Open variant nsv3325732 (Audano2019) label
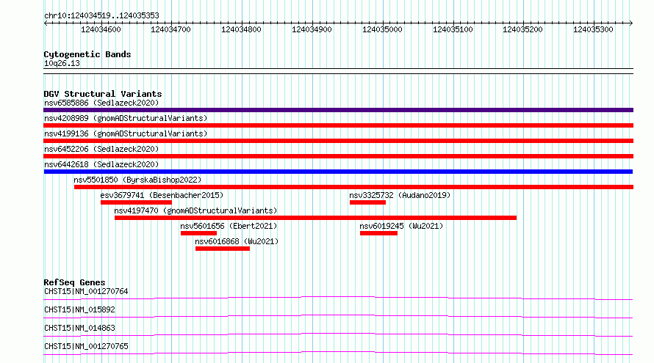654x363 pixels. click(400, 195)
